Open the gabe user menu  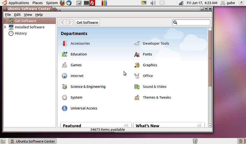coord(228,3)
